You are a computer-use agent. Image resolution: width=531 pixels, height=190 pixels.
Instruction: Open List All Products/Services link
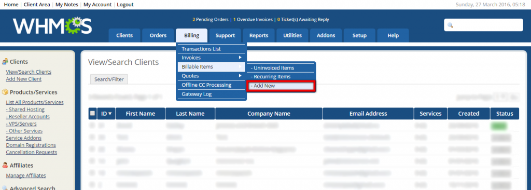[x=35, y=102]
